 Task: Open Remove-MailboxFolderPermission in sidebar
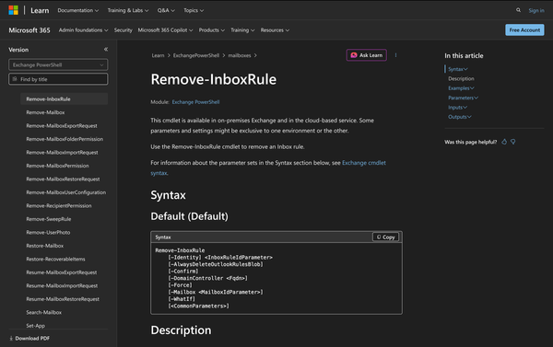65,139
